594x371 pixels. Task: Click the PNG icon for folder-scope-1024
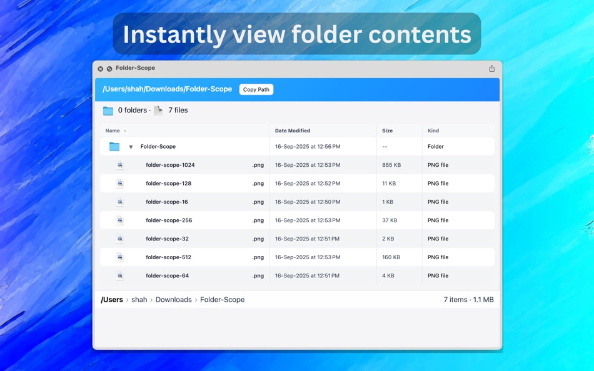119,165
